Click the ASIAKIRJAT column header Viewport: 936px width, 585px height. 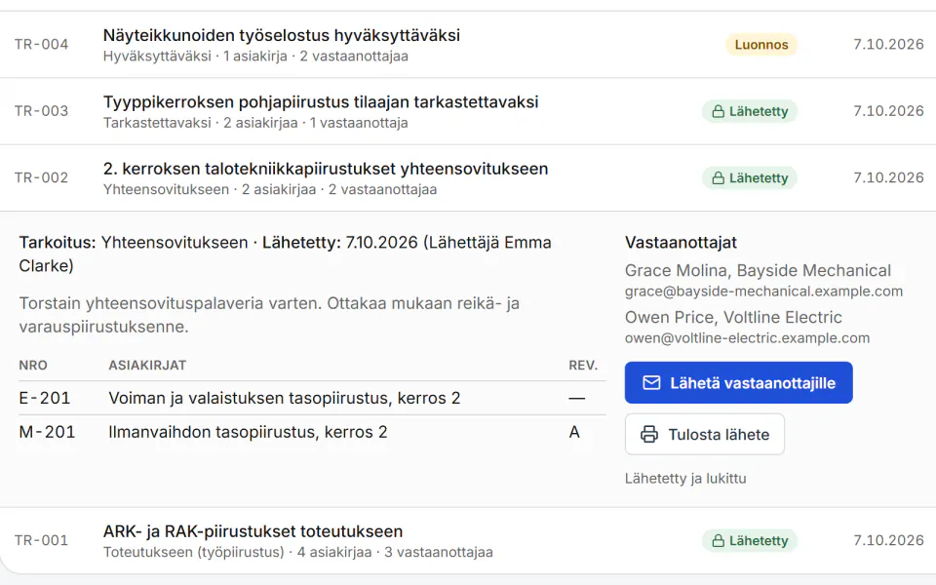tap(147, 366)
